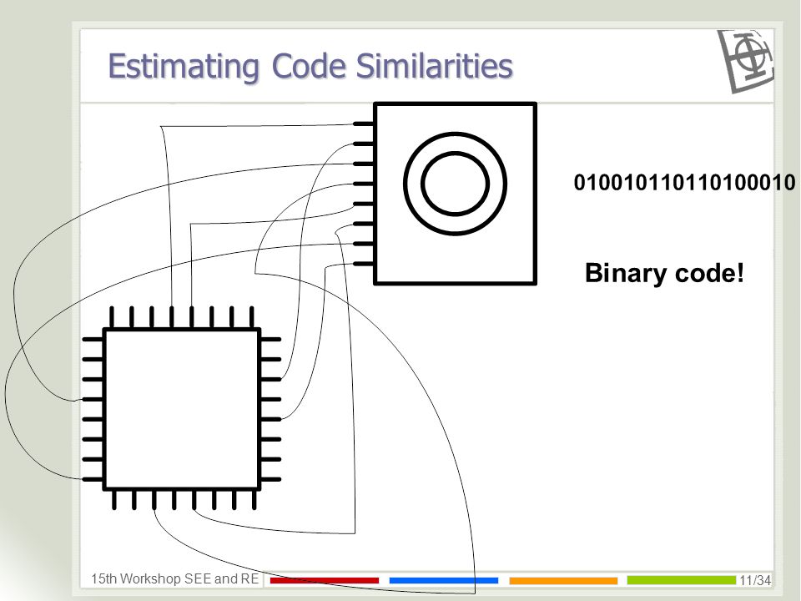Click the large square chip with pins
Image resolution: width=801 pixels, height=601 pixels.
(182, 408)
